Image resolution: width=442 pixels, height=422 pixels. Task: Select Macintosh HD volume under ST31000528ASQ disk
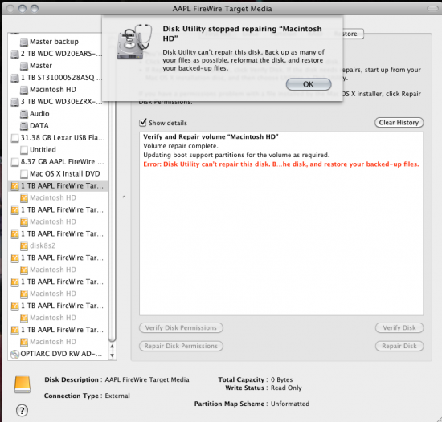(58, 90)
